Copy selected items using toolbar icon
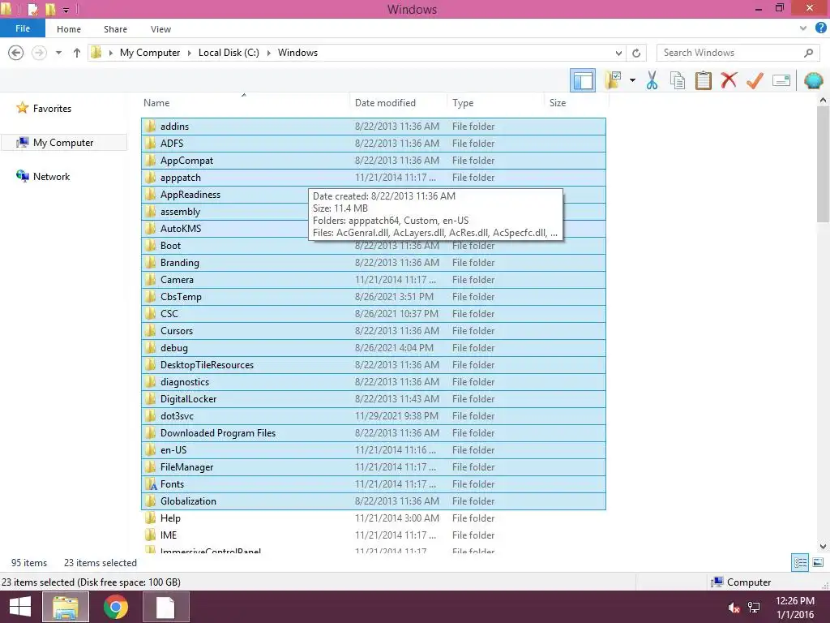 click(x=678, y=80)
